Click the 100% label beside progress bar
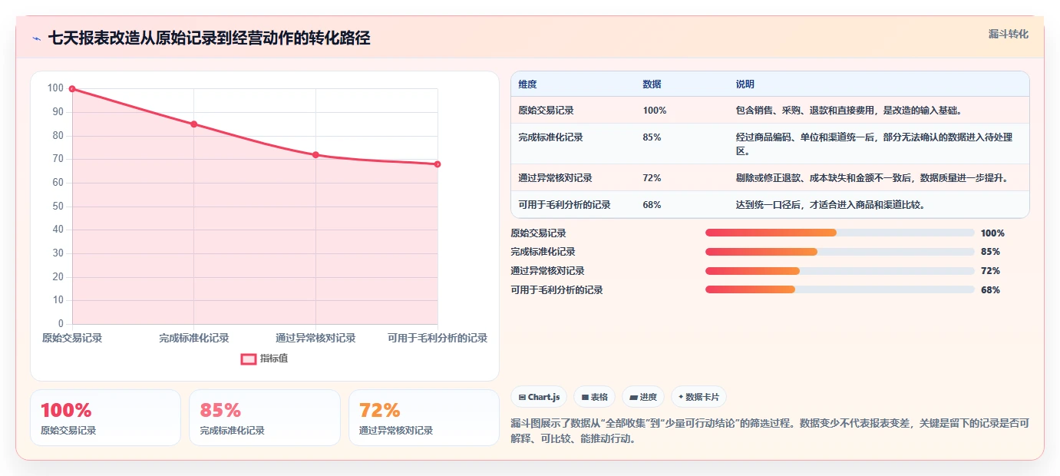 [x=992, y=233]
